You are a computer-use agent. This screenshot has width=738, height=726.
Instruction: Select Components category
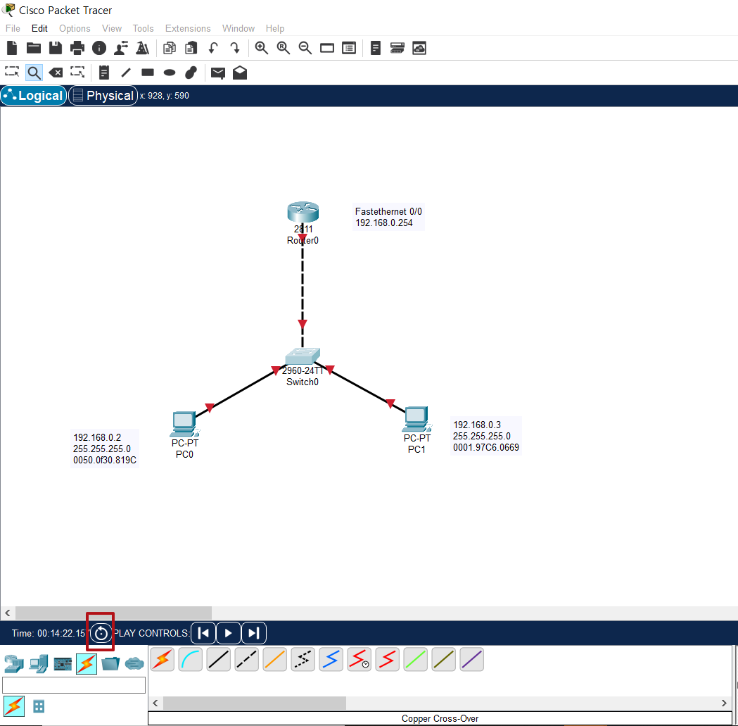[x=63, y=664]
